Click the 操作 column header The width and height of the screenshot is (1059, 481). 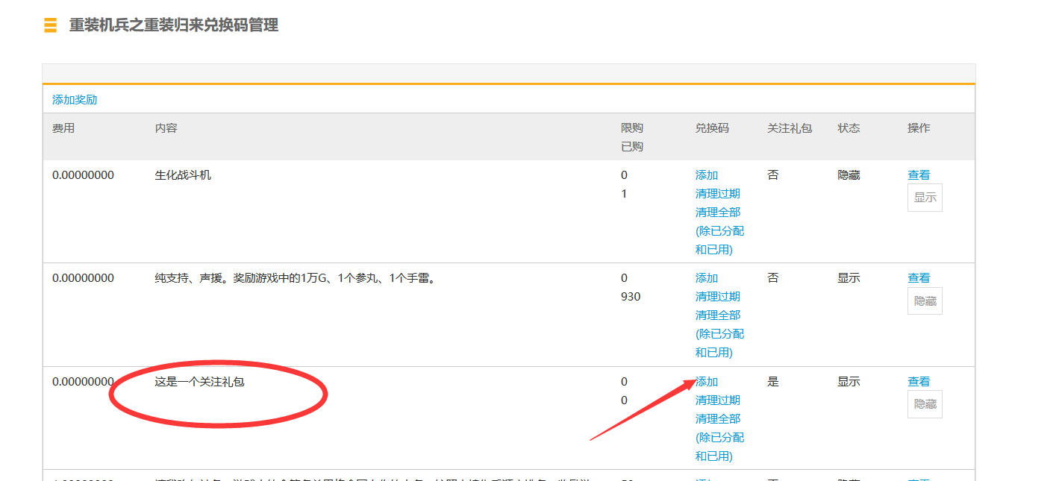click(x=919, y=128)
